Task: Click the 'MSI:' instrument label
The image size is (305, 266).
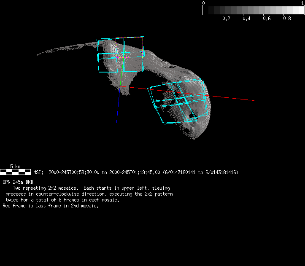Action: pyautogui.click(x=39, y=172)
